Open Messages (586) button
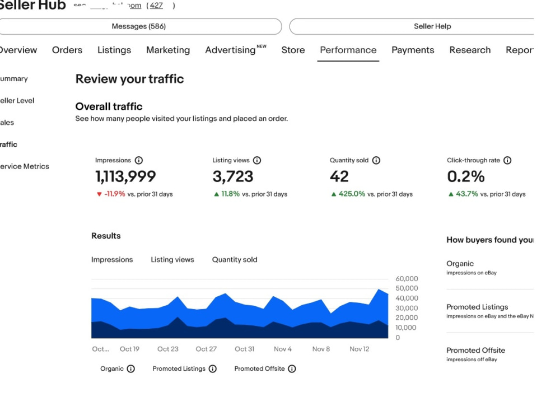Viewport: 560px width, 420px height. [138, 26]
